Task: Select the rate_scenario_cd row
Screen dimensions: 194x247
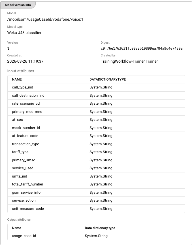Action: (96, 104)
